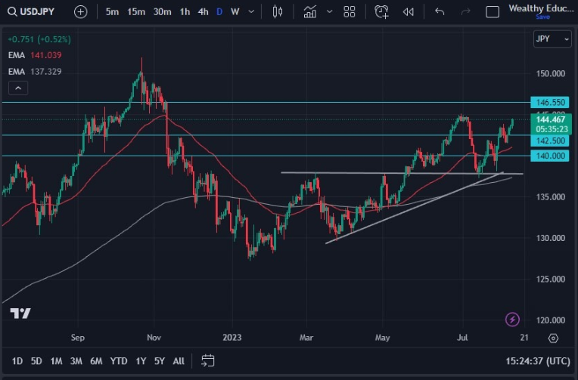Image resolution: width=578 pixels, height=380 pixels.
Task: Switch to the 4h timeframe
Action: [x=203, y=11]
